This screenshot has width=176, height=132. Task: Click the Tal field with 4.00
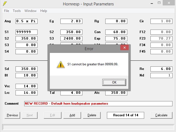71,93
